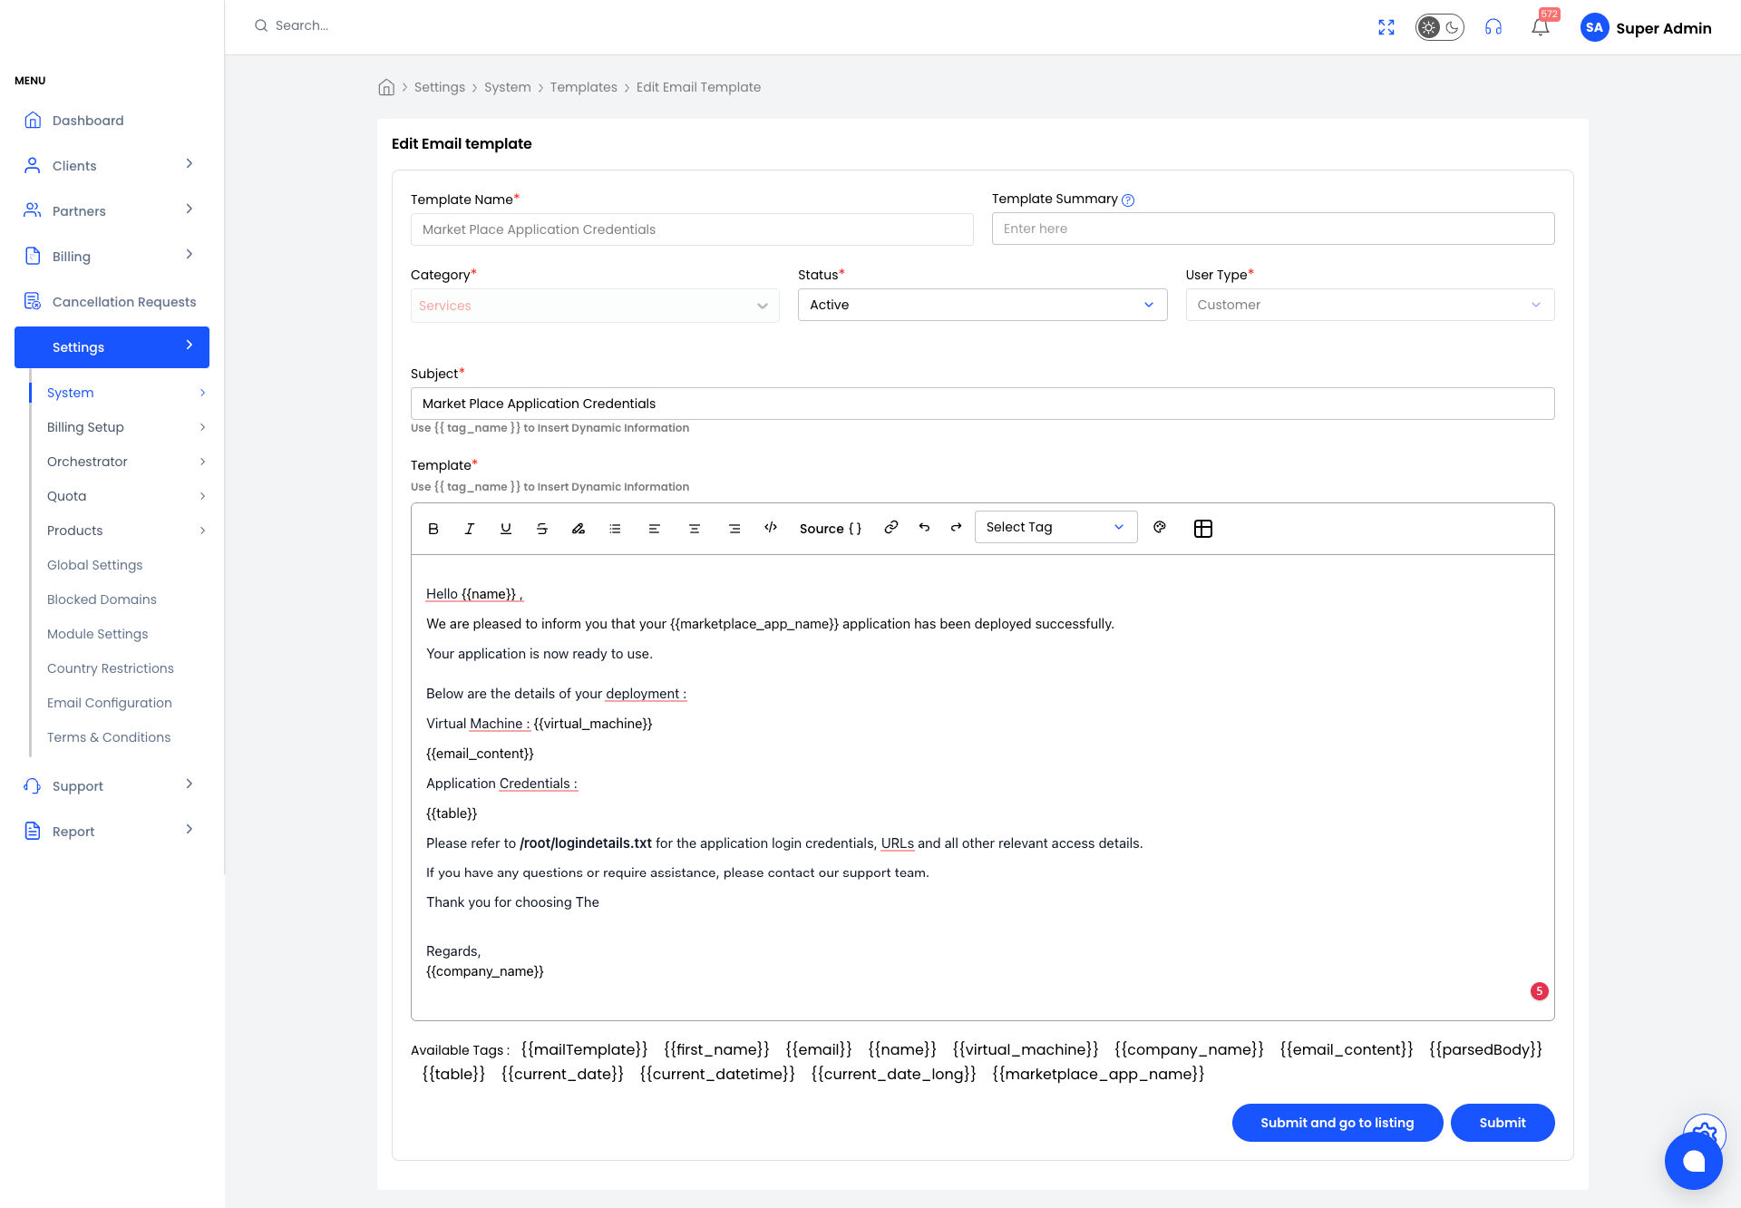Open Blocked Domains
Image resolution: width=1741 pixels, height=1208 pixels.
(x=102, y=599)
